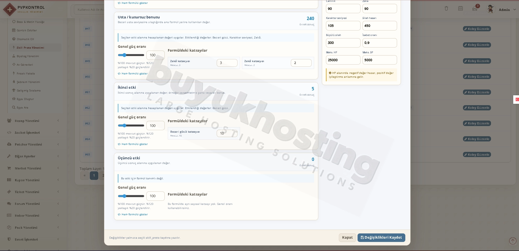Click the Maks. HP input field
519x251 pixels.
[343, 60]
